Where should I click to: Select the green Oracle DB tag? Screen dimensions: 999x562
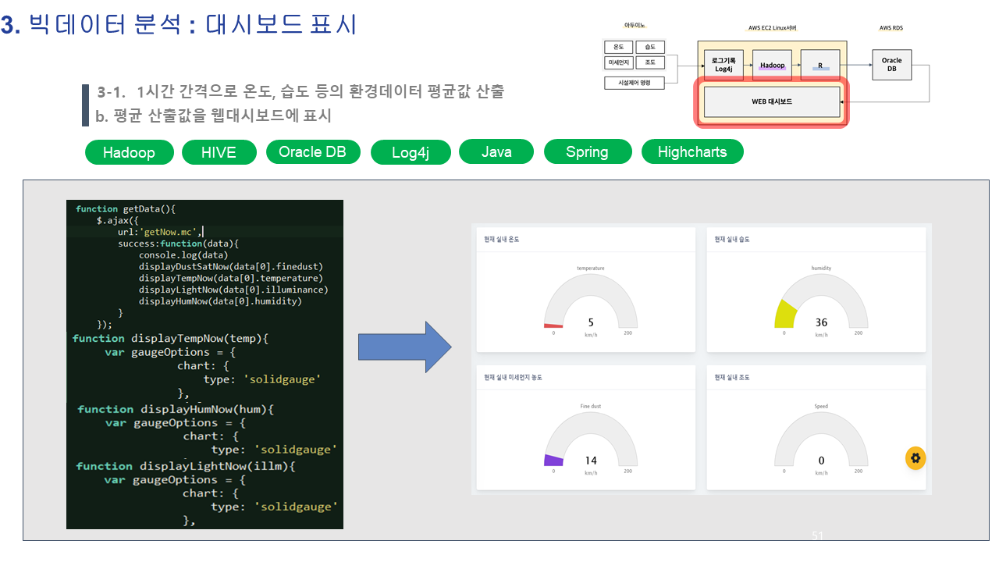coord(312,151)
